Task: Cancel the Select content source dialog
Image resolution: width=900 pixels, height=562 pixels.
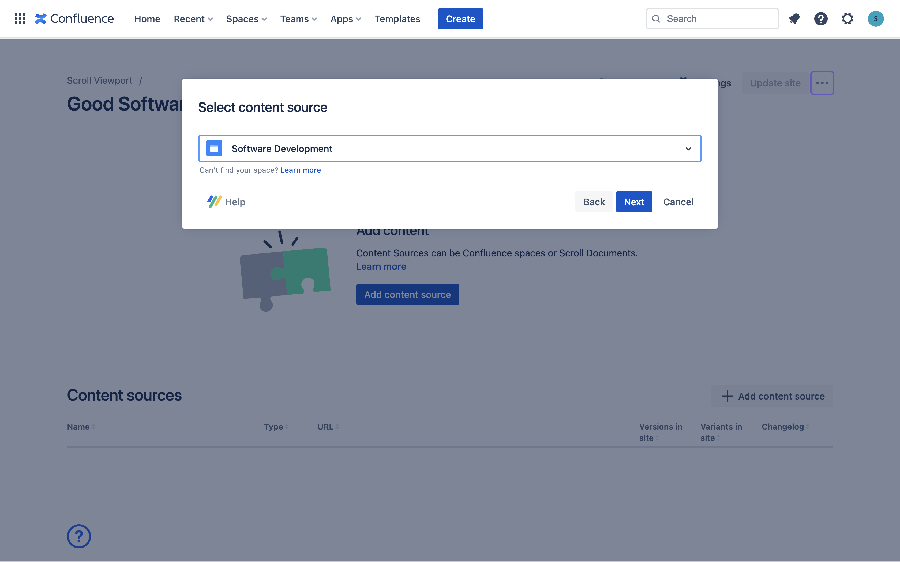Action: point(678,202)
